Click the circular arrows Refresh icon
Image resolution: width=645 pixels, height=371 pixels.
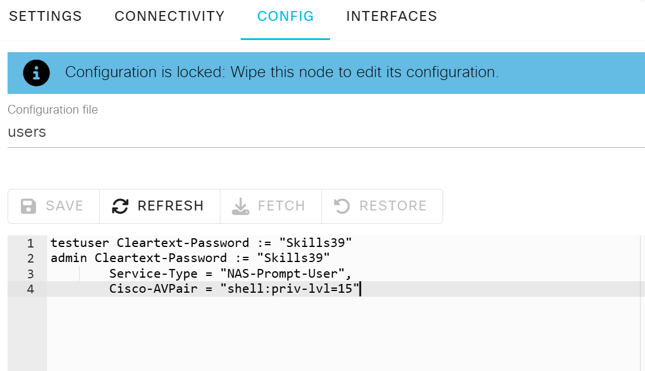[x=120, y=206]
